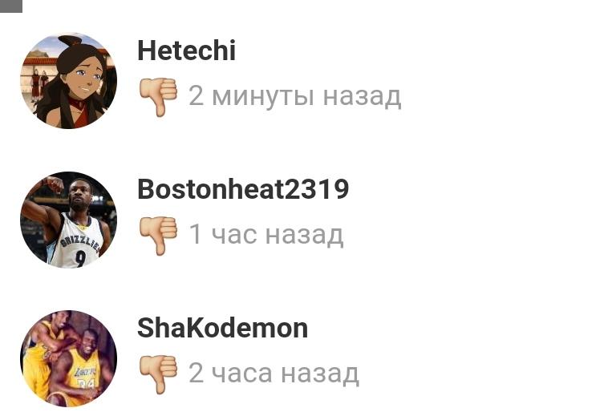Open ShaKodemon's Lakers players avatar
Viewport: 608px width, 412px height.
pyautogui.click(x=69, y=358)
